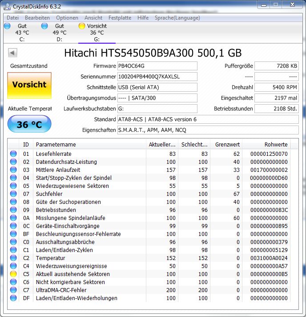Click status orb for row ID C2
Viewport: 306px width, 317px height.
pos(13,258)
